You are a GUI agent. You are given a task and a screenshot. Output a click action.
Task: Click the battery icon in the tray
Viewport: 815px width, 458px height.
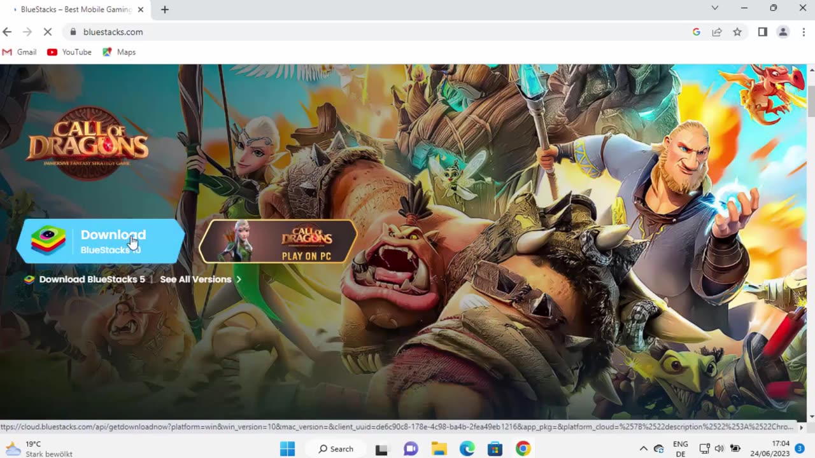(x=735, y=449)
